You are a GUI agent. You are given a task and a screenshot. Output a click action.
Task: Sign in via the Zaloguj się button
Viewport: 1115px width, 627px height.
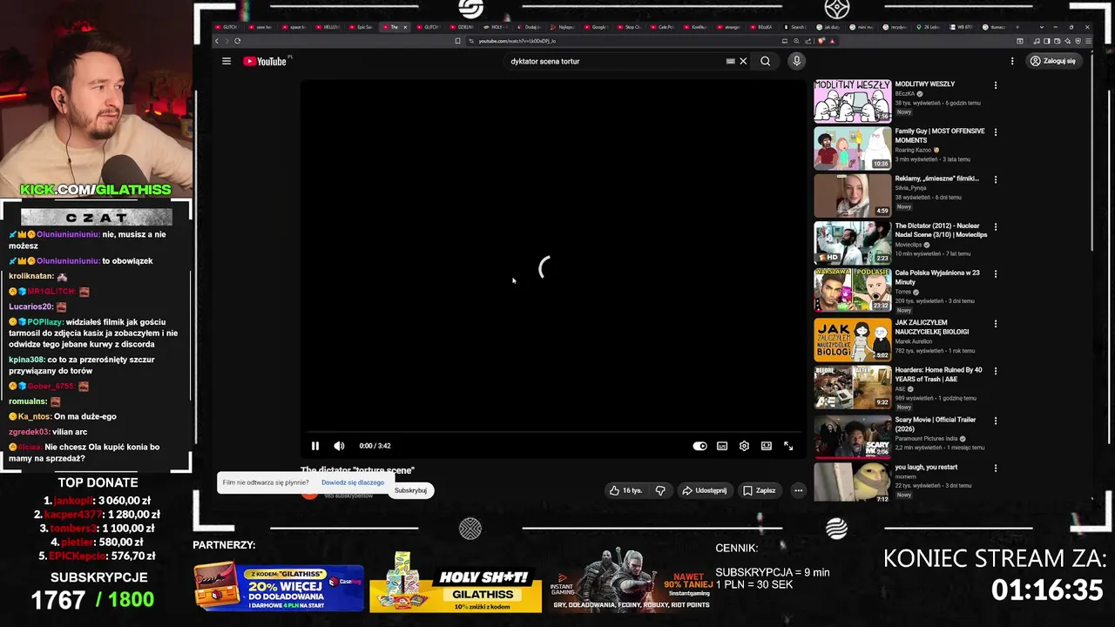click(x=1052, y=61)
